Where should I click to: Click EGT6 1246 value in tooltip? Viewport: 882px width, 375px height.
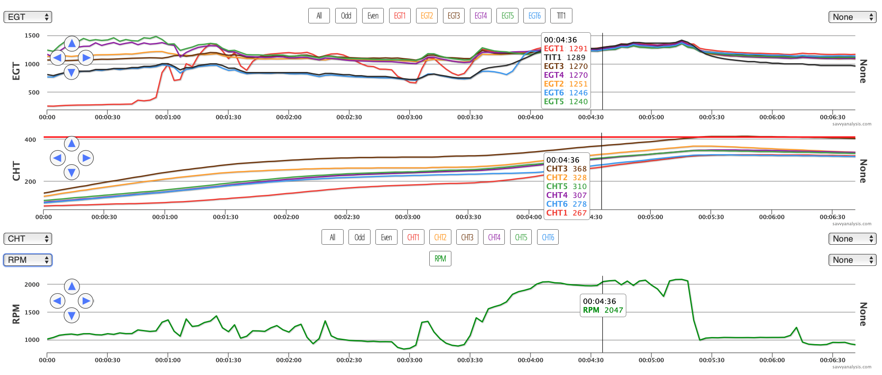click(x=565, y=93)
